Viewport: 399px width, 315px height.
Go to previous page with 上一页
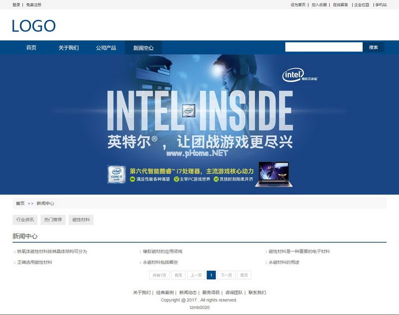coord(196,275)
